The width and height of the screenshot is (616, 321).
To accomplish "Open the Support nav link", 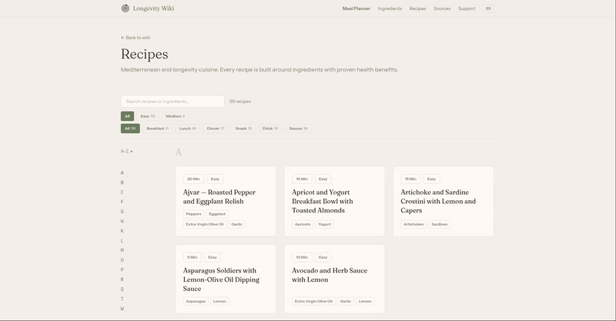I will tap(467, 8).
